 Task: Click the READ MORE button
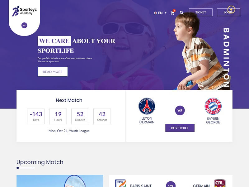(53, 72)
